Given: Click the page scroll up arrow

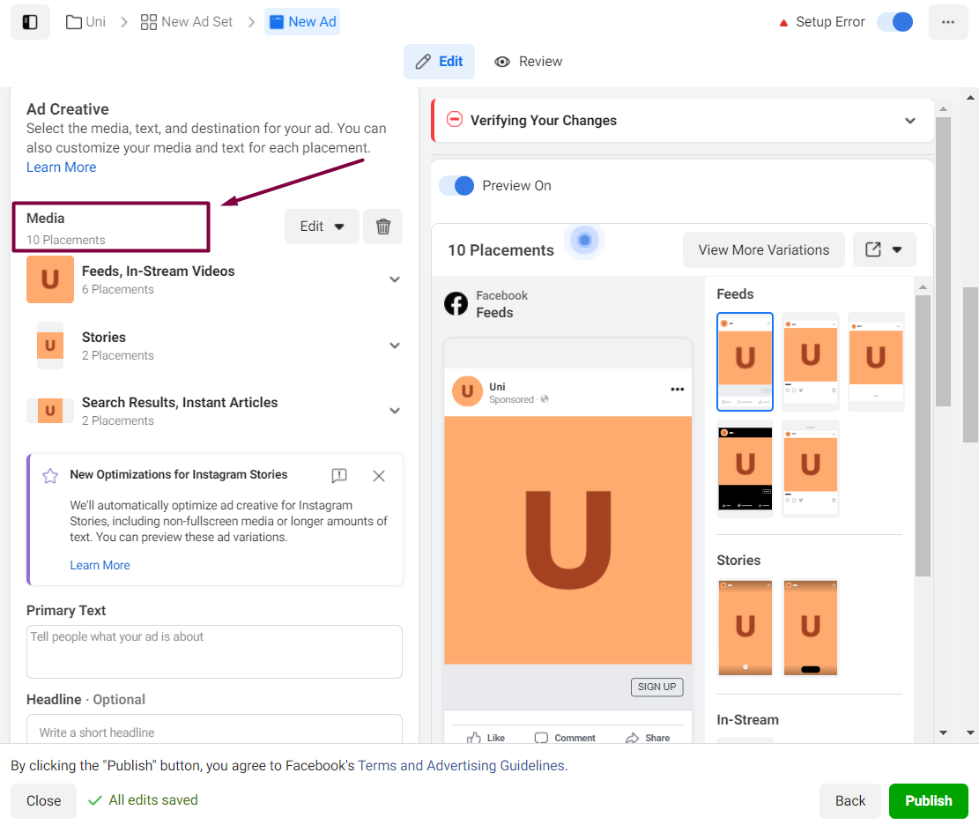Looking at the screenshot, I should click(x=970, y=98).
